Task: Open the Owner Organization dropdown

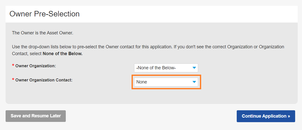Action: pos(166,68)
